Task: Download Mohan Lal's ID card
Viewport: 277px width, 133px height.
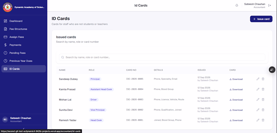Action: (236, 100)
